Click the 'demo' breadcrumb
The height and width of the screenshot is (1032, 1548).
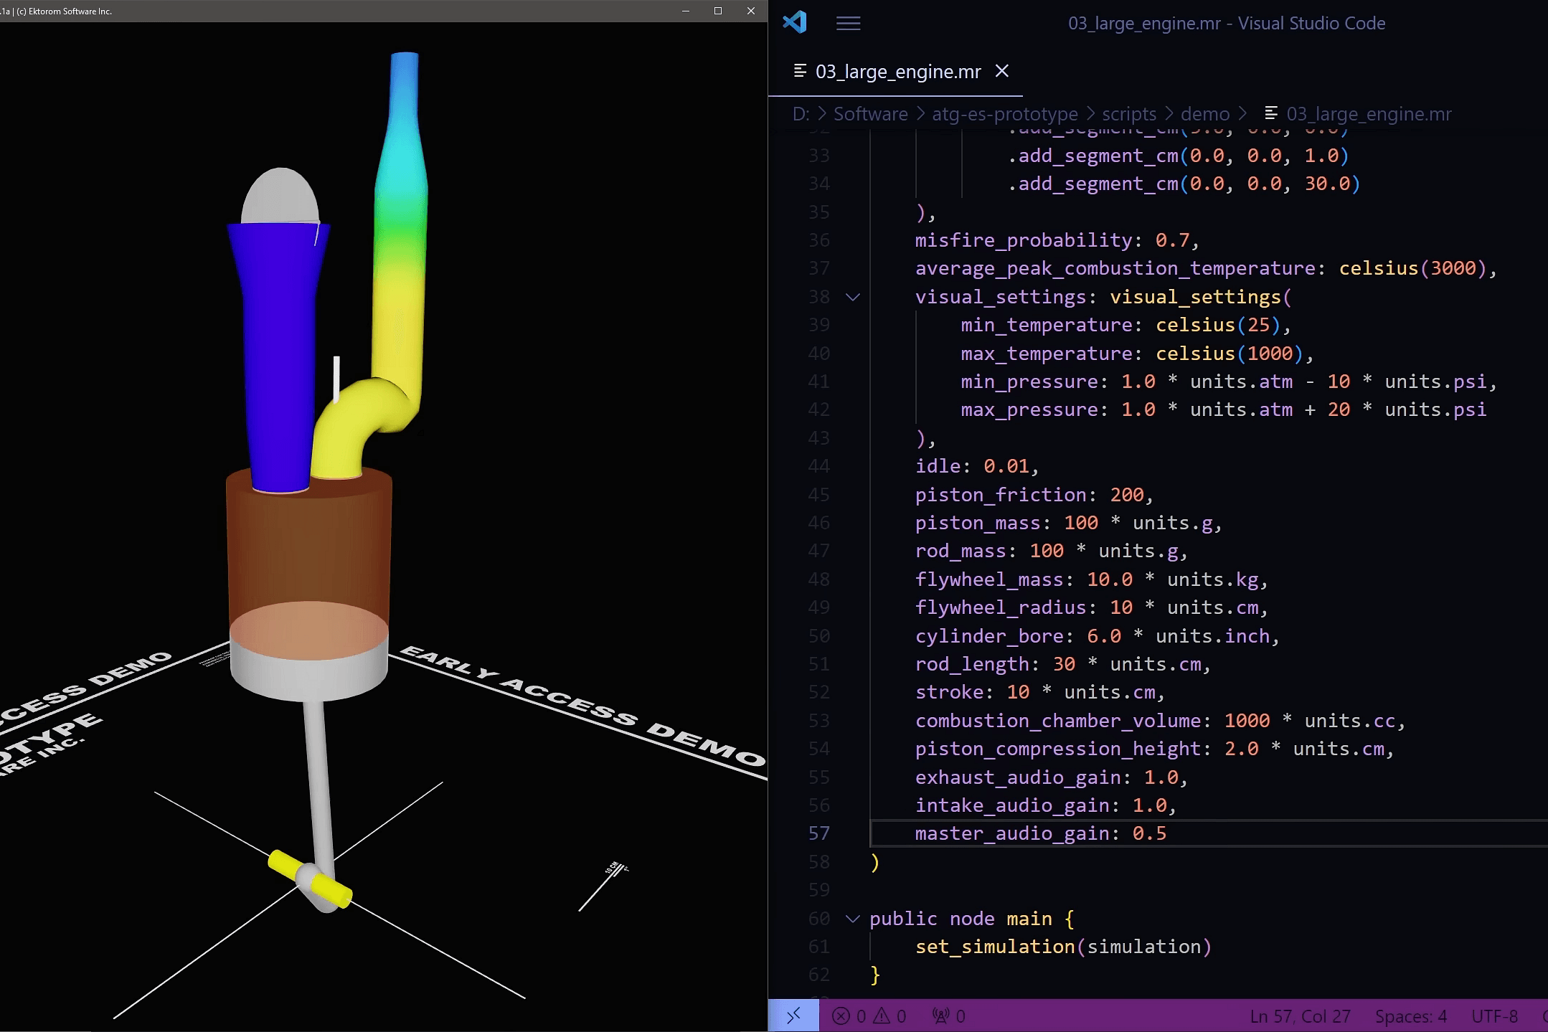tap(1205, 114)
